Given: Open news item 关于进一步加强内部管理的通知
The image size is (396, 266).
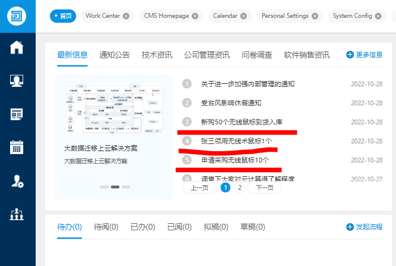Looking at the screenshot, I should (248, 84).
